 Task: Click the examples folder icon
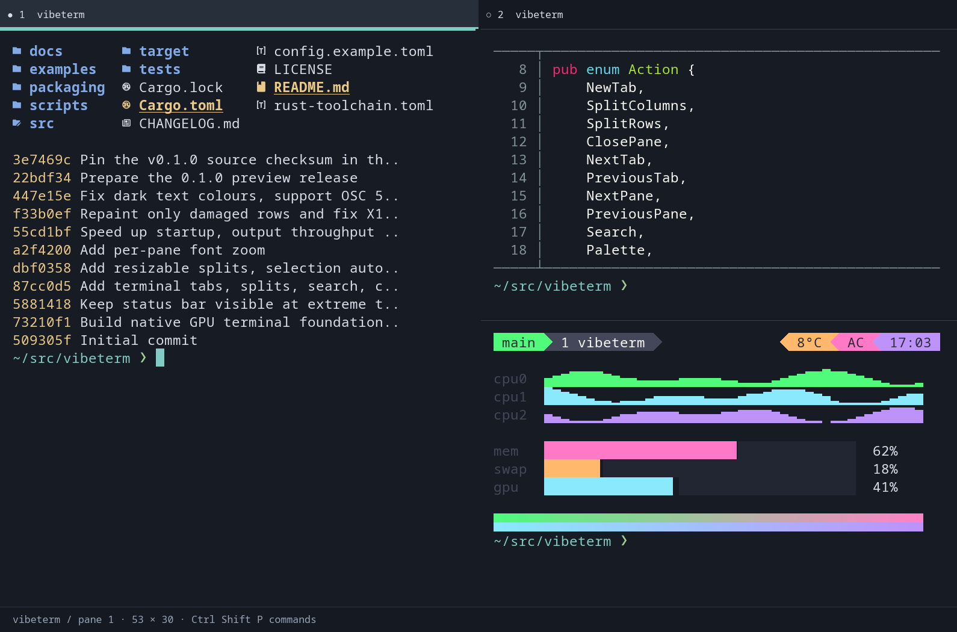pos(17,69)
